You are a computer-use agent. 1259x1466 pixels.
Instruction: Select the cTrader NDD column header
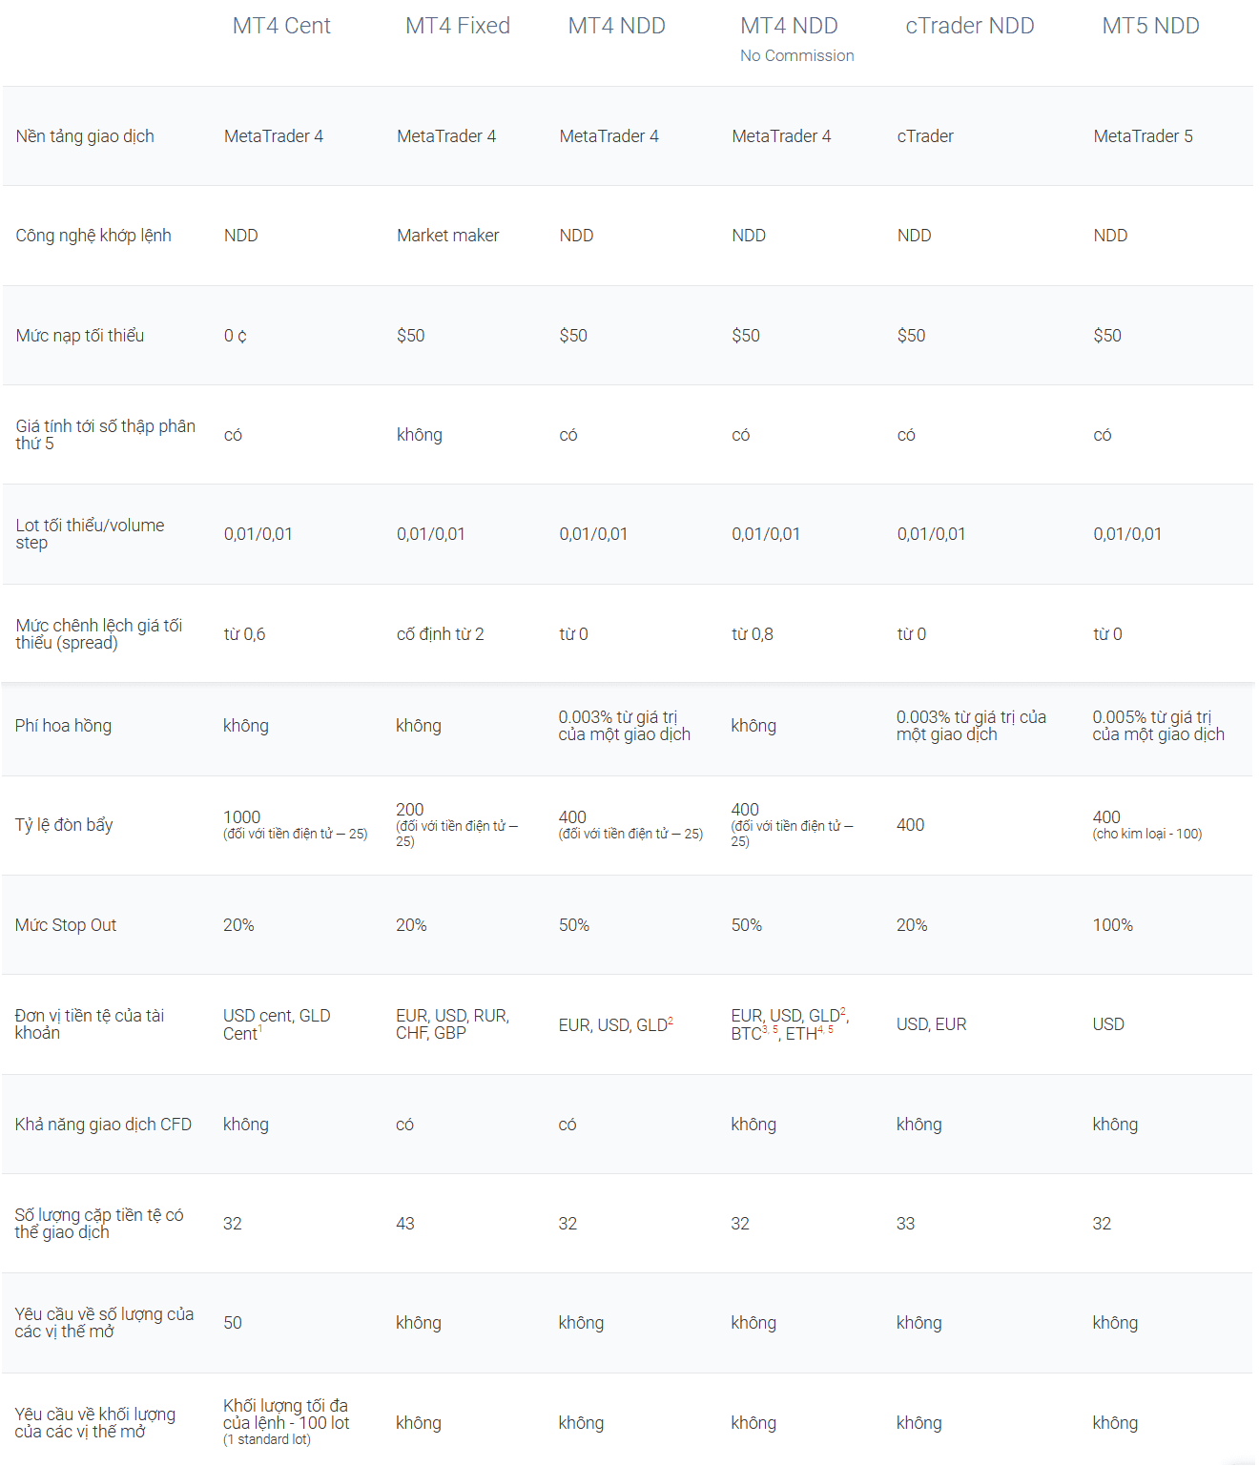coord(970,26)
